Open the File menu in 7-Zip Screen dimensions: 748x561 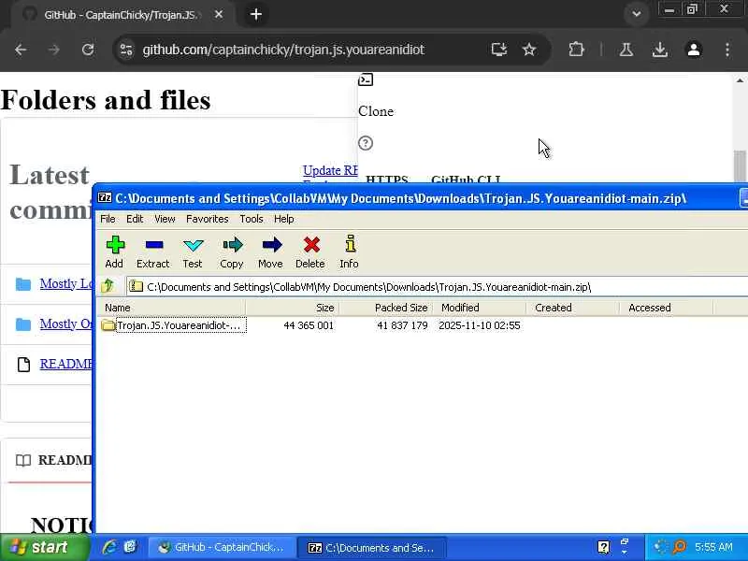(108, 219)
